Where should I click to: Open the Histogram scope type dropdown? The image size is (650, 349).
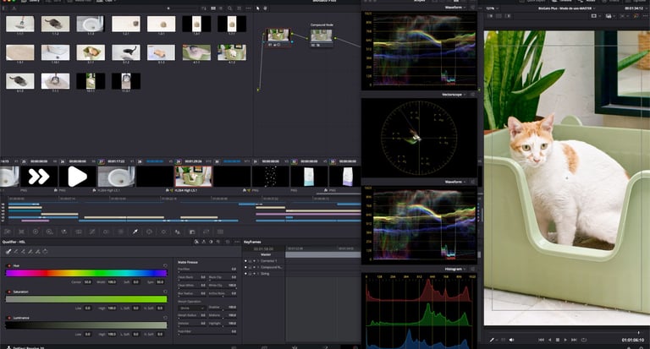[x=455, y=269]
